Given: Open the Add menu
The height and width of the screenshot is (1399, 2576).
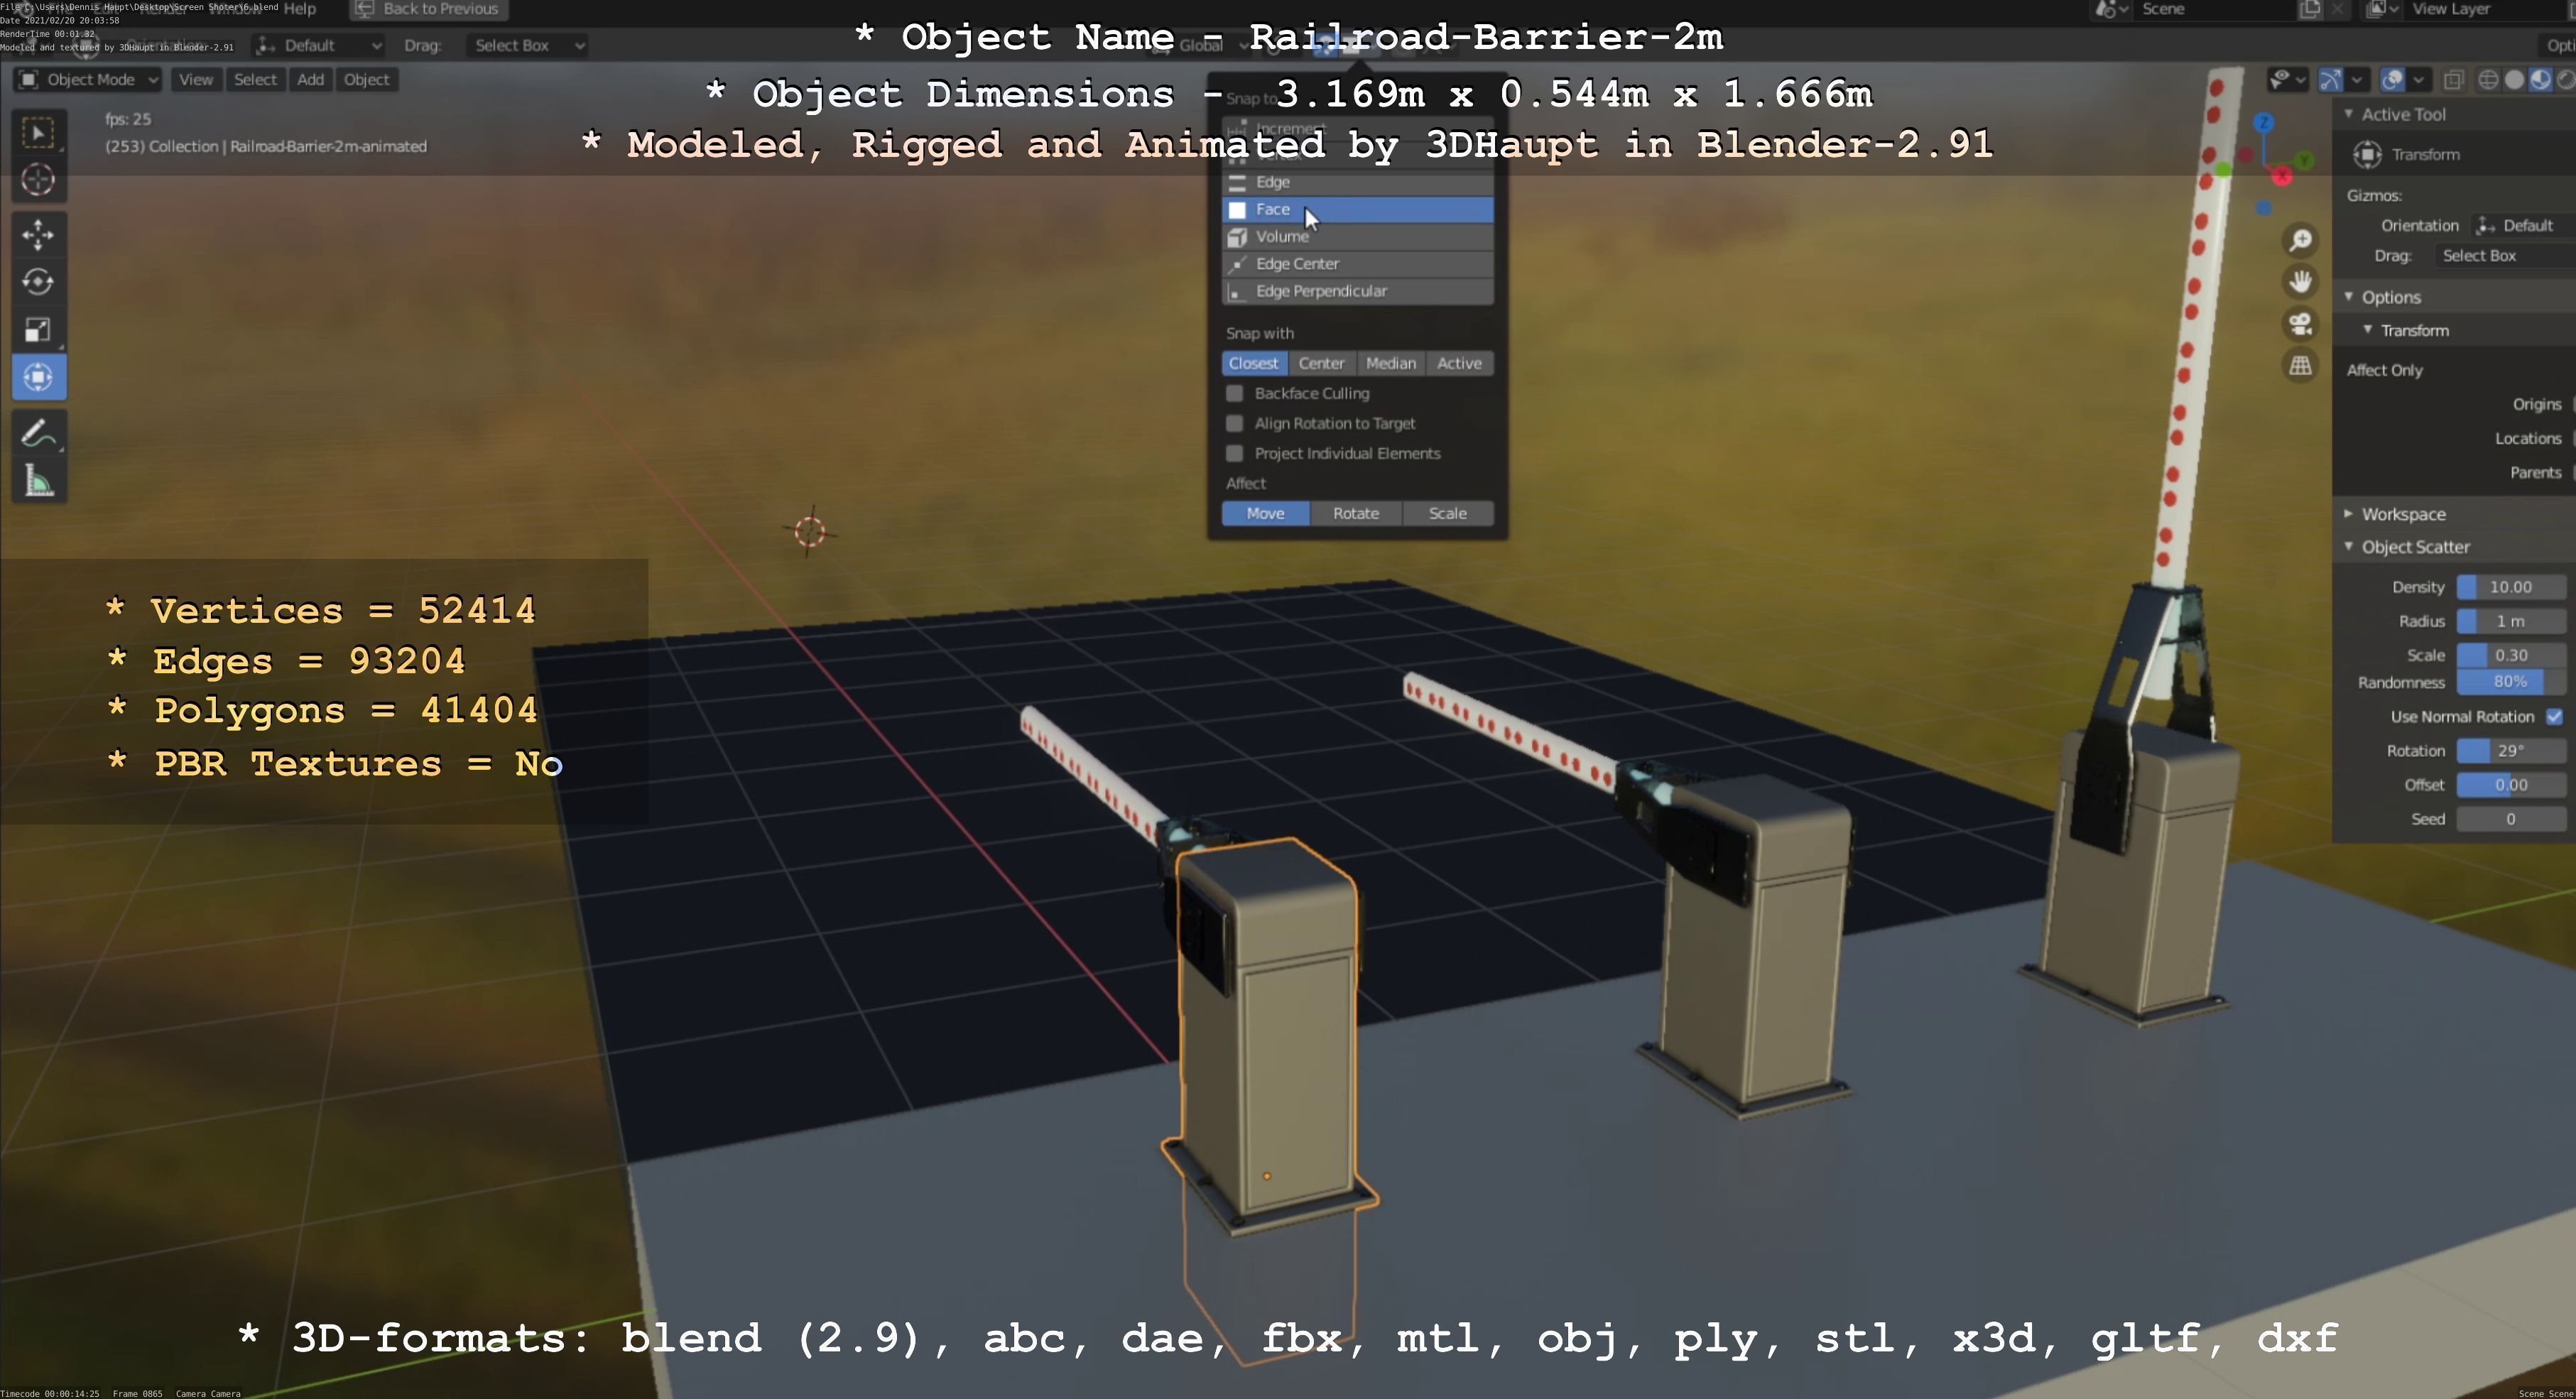Looking at the screenshot, I should 310,79.
